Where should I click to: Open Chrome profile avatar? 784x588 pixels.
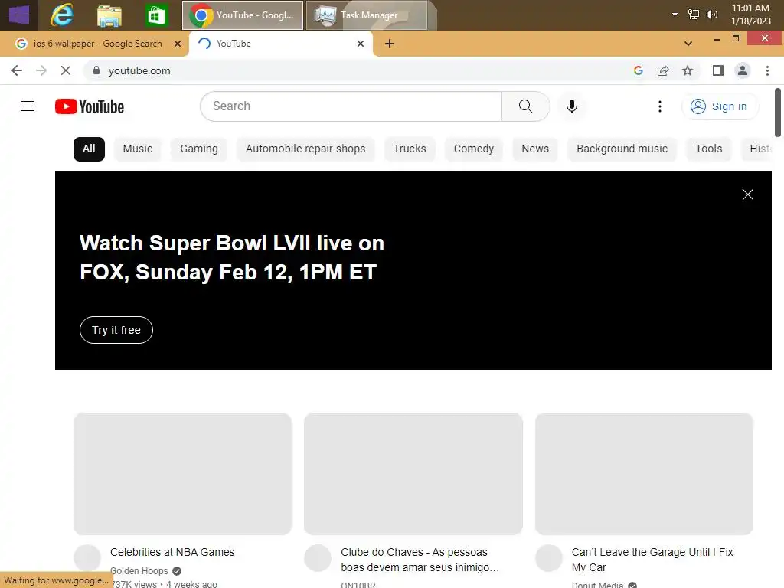click(743, 70)
